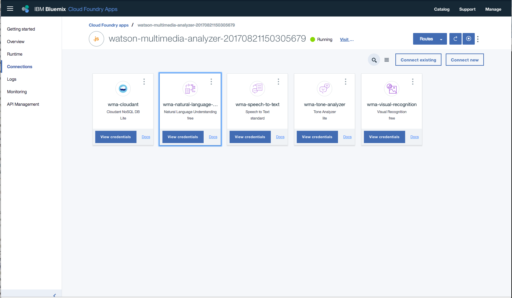512x298 pixels.
Task: Click the truncated wma-natural-language service name
Action: click(190, 105)
